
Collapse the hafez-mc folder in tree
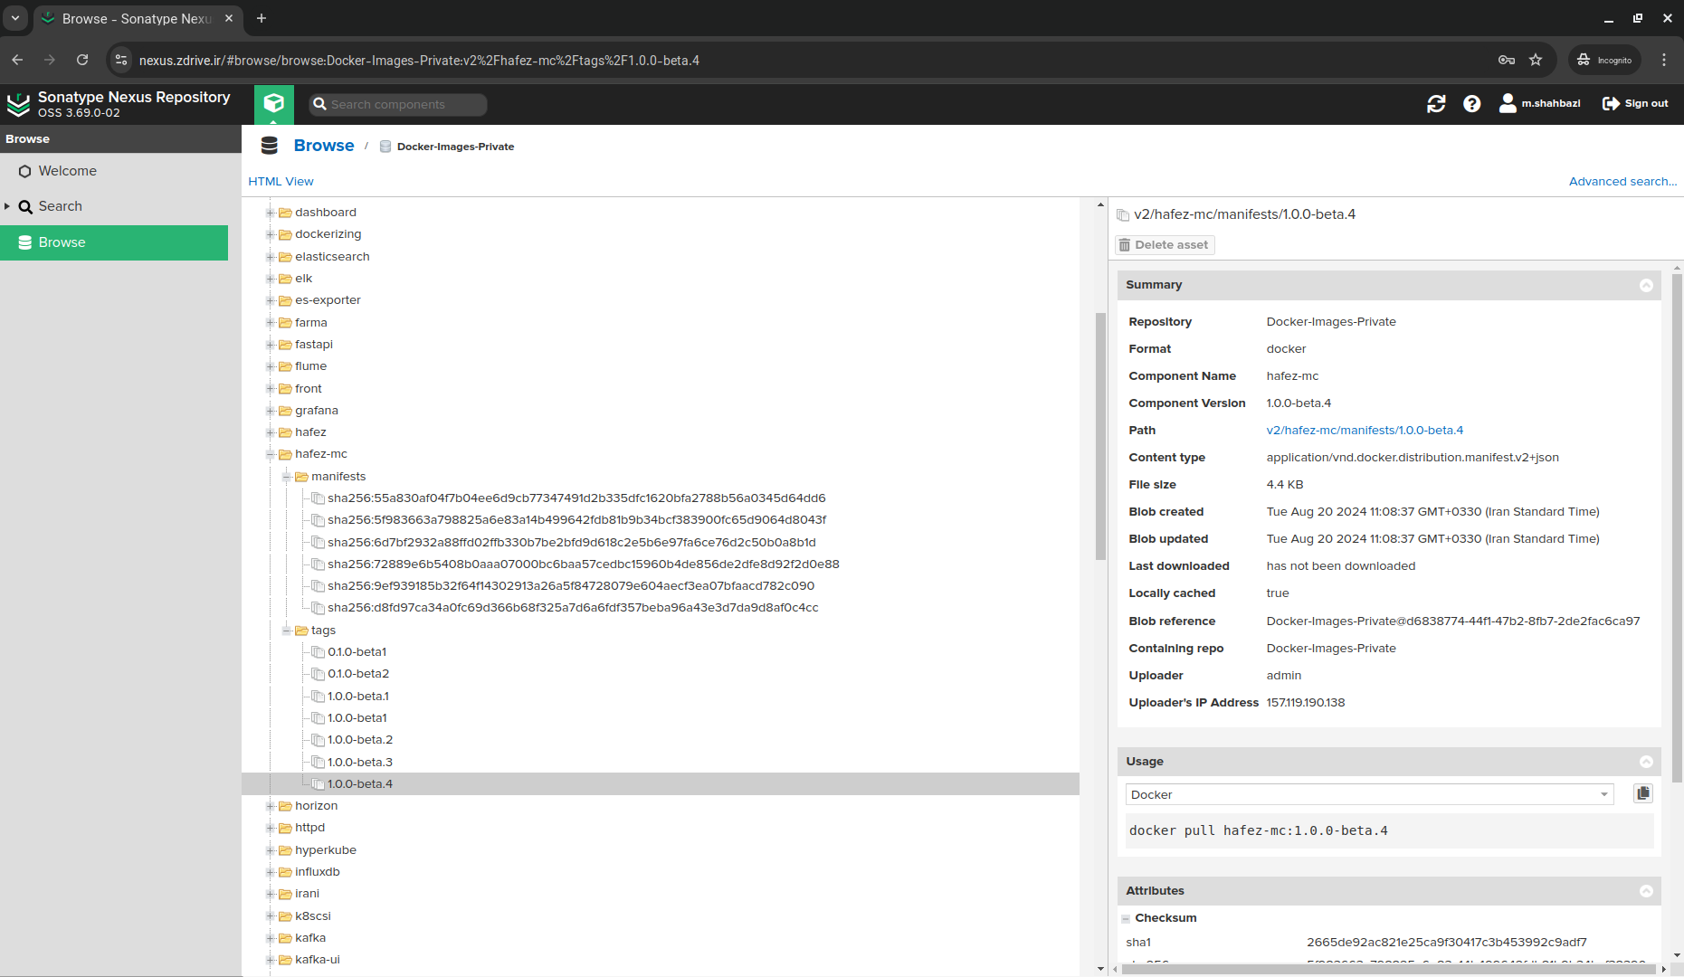pos(270,454)
